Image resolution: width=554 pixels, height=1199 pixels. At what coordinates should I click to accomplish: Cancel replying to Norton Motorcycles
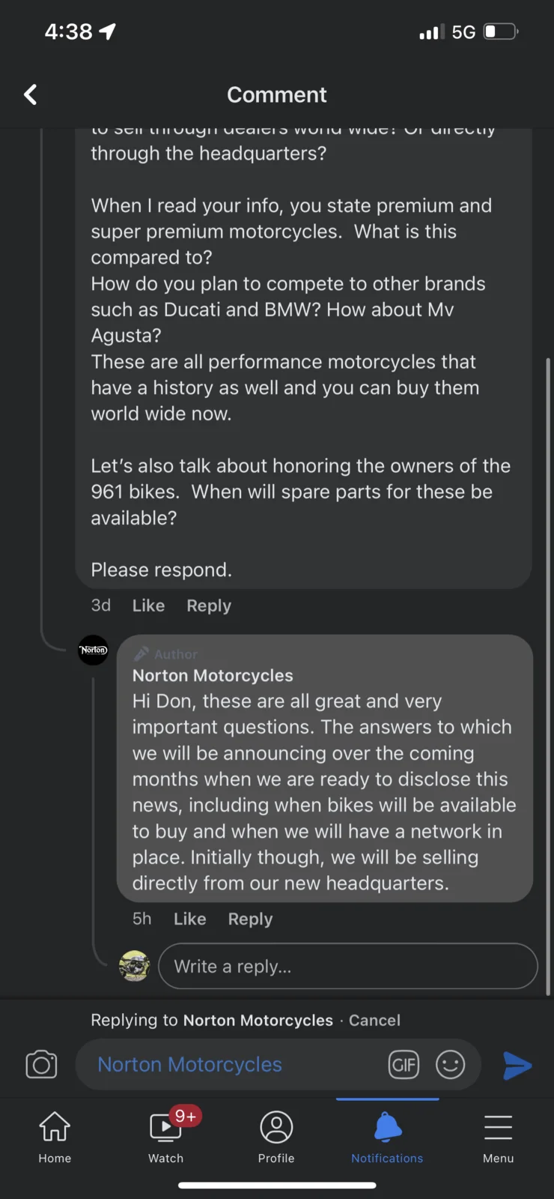pos(374,1020)
